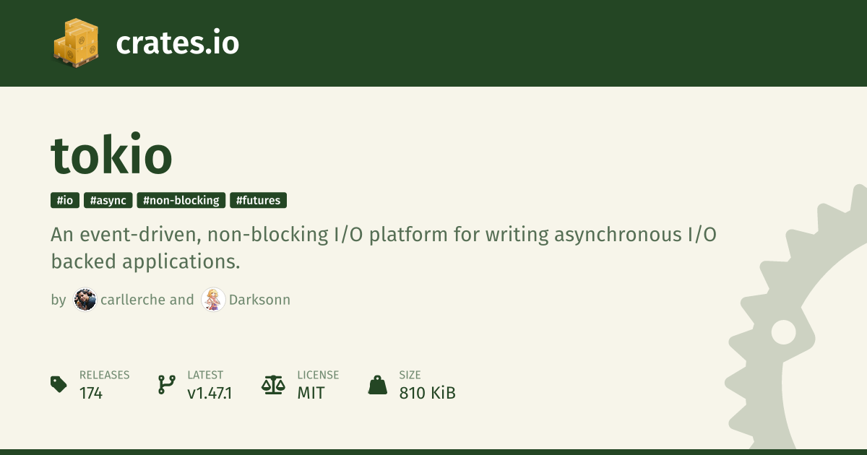The image size is (867, 455).
Task: Click the tokio crate title
Action: click(x=112, y=154)
